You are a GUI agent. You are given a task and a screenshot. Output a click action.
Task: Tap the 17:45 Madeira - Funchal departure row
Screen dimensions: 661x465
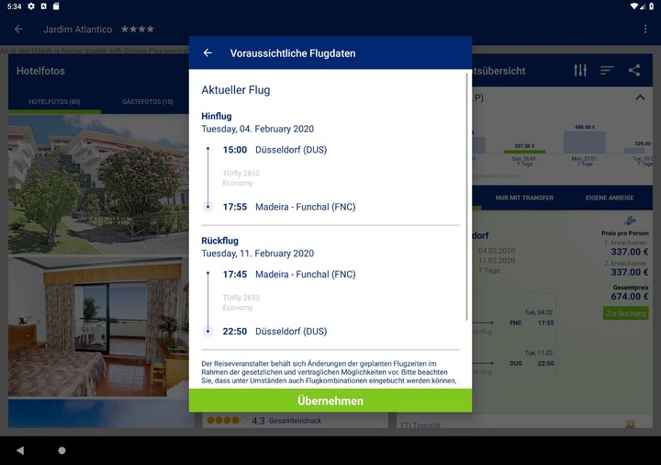click(x=289, y=274)
